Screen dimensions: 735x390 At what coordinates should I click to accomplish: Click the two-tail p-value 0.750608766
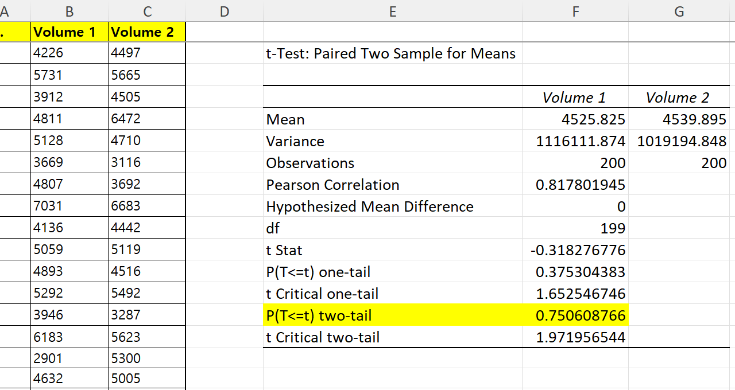(580, 315)
